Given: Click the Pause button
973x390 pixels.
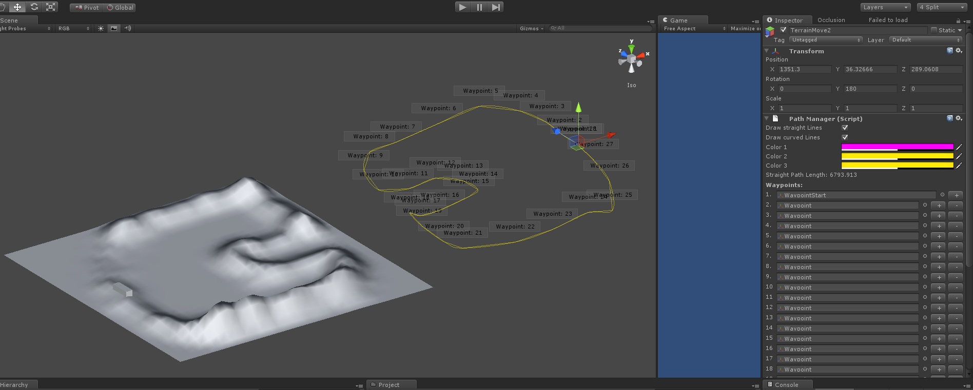Looking at the screenshot, I should coord(479,7).
